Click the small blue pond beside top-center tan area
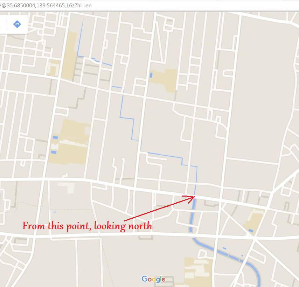Screen dimensions: 299x287 (151, 75)
